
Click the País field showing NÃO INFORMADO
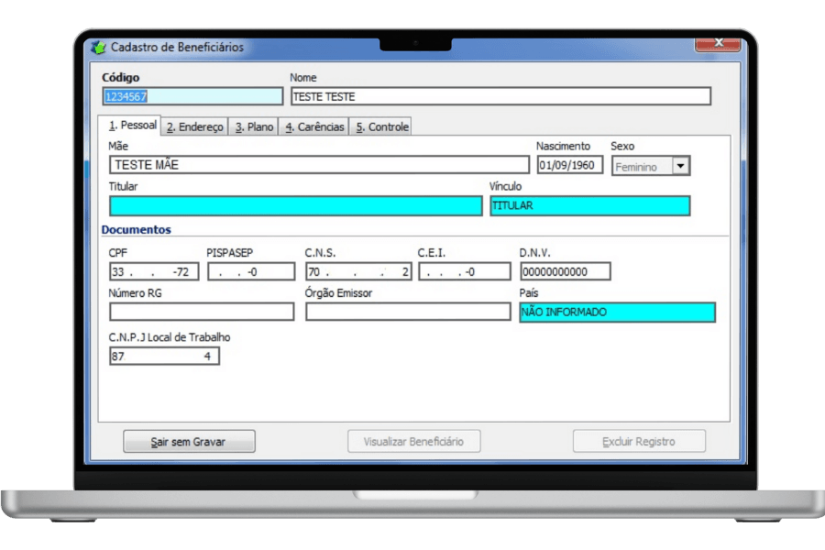click(x=617, y=313)
